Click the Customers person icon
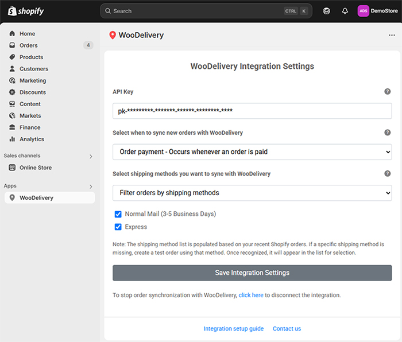The width and height of the screenshot is (402, 342). coord(12,69)
